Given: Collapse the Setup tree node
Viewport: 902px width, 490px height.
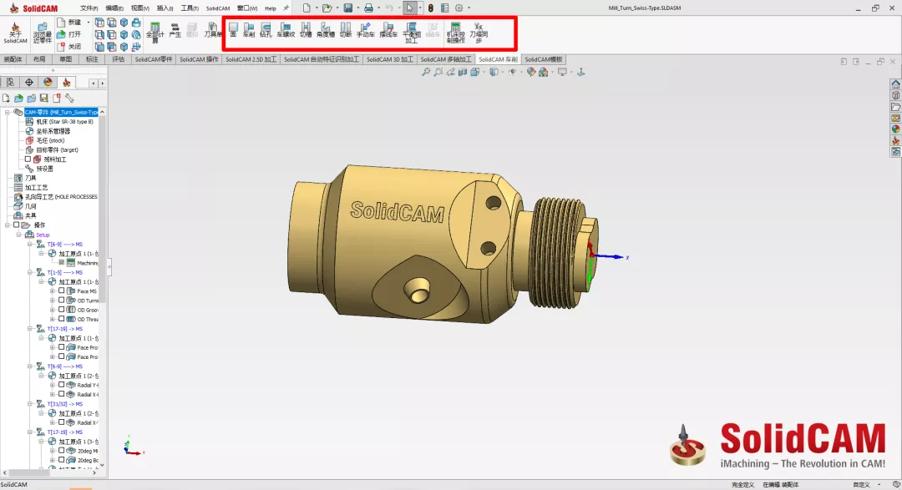Looking at the screenshot, I should [18, 235].
